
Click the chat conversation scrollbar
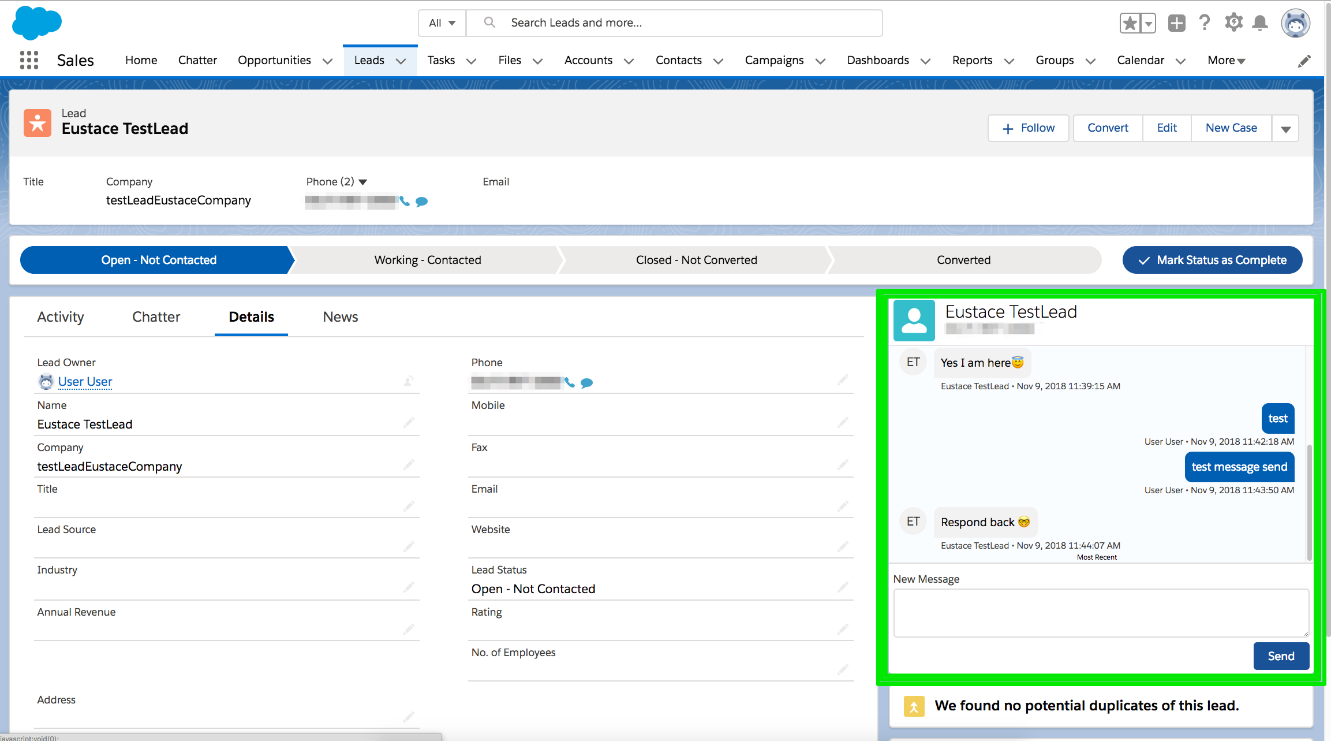1309,502
